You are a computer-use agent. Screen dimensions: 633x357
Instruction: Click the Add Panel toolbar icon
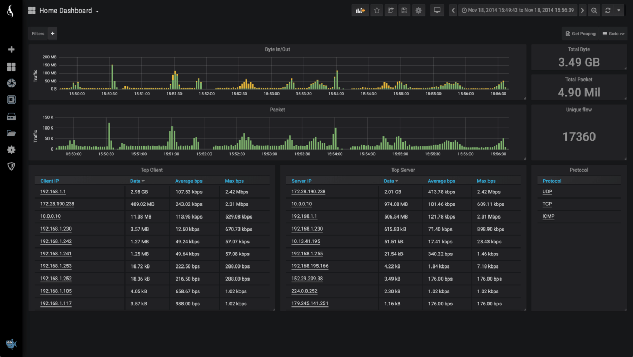click(x=360, y=10)
